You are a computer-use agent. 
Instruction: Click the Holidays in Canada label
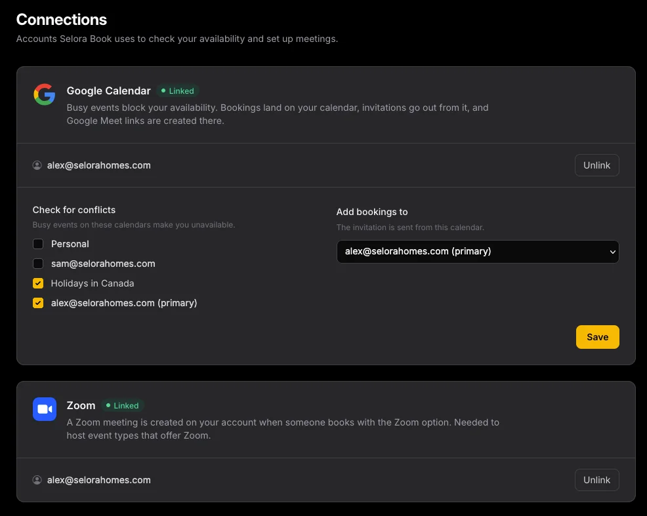93,283
